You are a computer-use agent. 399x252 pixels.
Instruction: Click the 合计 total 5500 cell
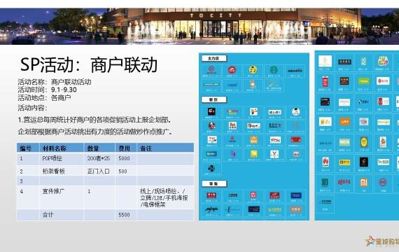tap(125, 215)
